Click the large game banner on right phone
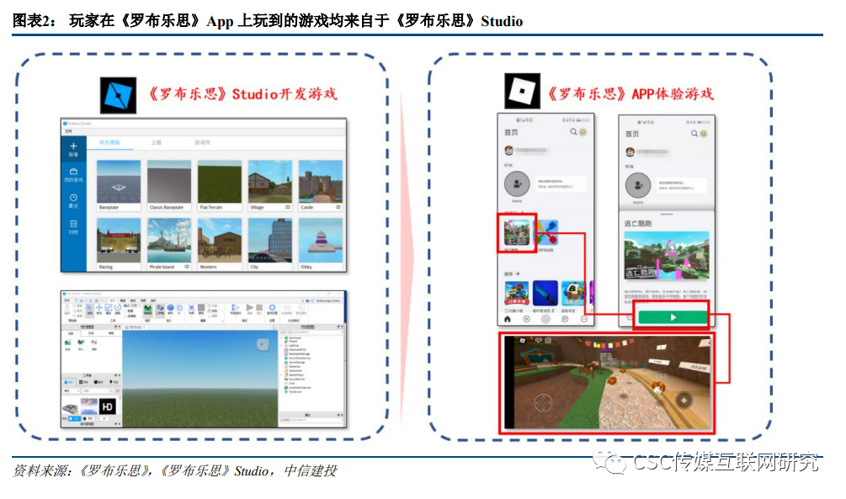 pyautogui.click(x=667, y=256)
